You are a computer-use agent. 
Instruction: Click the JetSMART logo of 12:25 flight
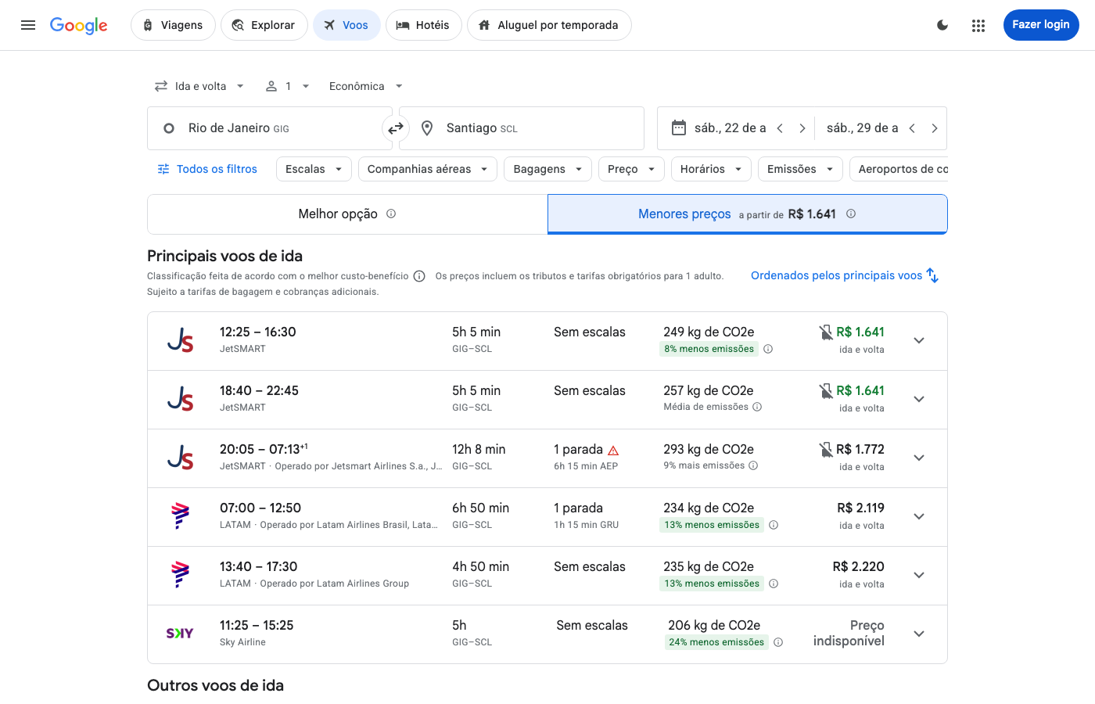tap(181, 340)
